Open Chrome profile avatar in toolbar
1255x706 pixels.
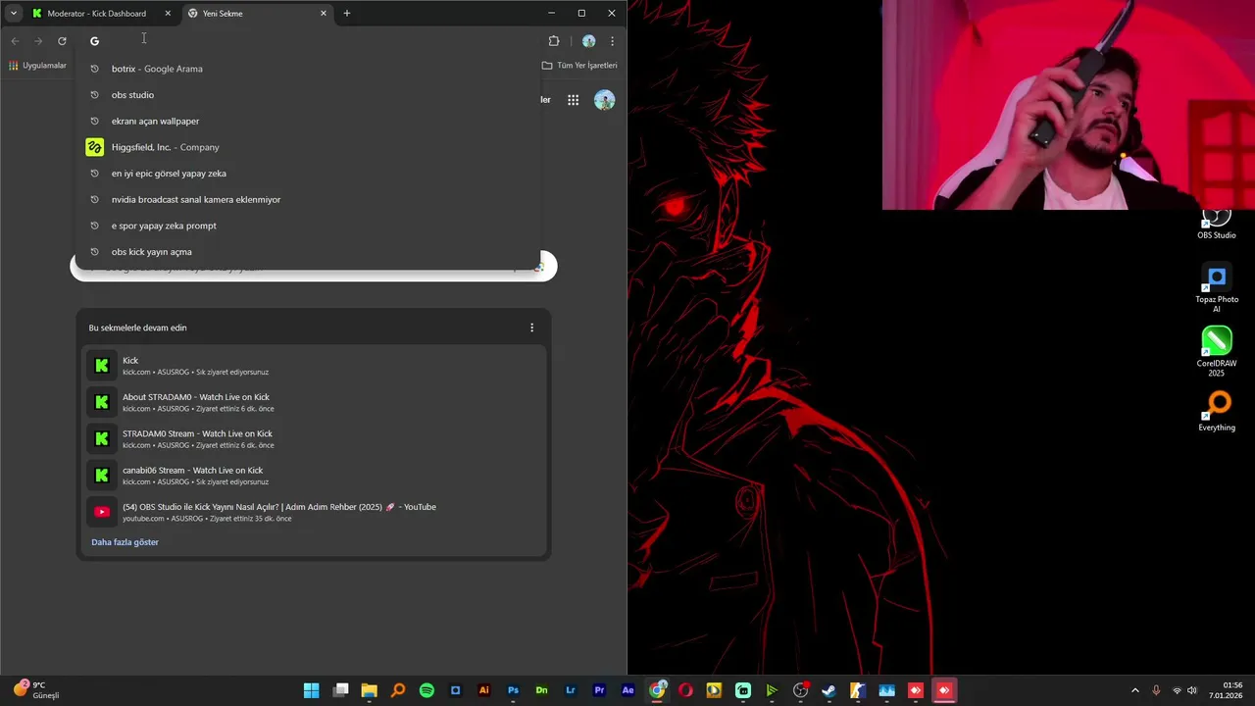click(x=588, y=41)
